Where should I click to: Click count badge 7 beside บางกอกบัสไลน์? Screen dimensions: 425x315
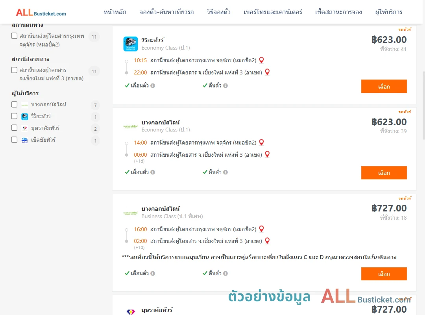tap(95, 105)
